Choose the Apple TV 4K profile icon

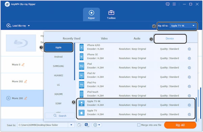coord(82,103)
